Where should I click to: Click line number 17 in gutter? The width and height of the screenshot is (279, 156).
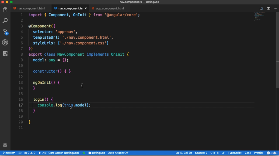(x=21, y=105)
